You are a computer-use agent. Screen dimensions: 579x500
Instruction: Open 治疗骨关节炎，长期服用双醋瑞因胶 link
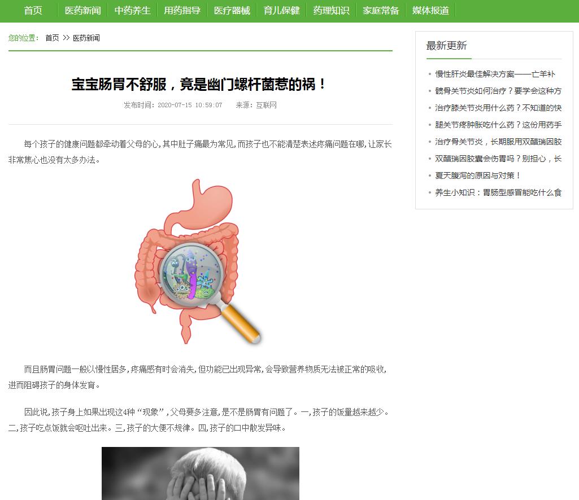(x=498, y=142)
